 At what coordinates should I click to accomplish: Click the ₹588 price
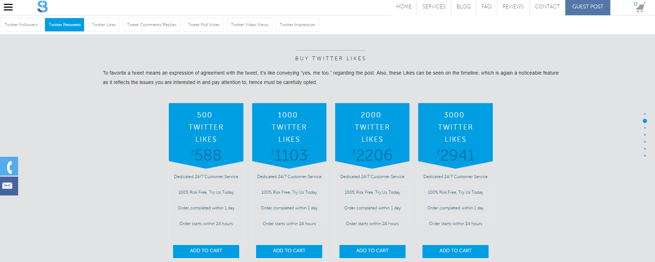[206, 155]
